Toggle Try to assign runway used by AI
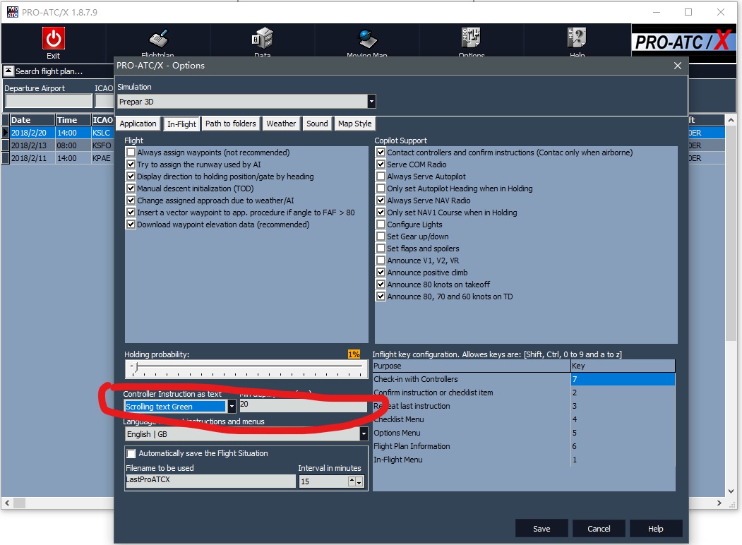The image size is (742, 545). (x=131, y=164)
